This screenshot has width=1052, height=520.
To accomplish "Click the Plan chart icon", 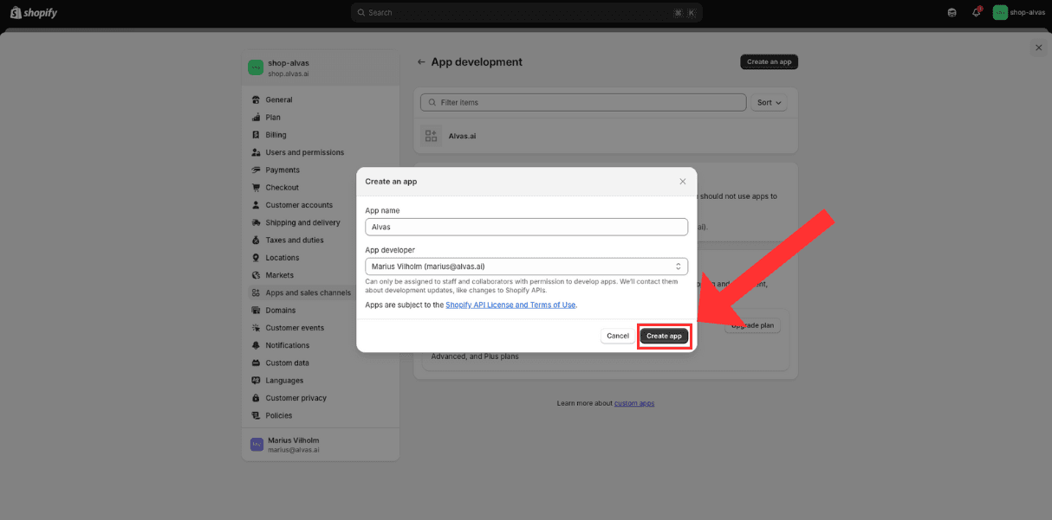I will pyautogui.click(x=257, y=117).
